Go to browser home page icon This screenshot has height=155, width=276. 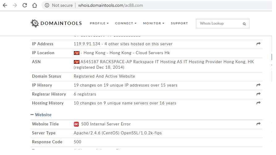click(35, 5)
